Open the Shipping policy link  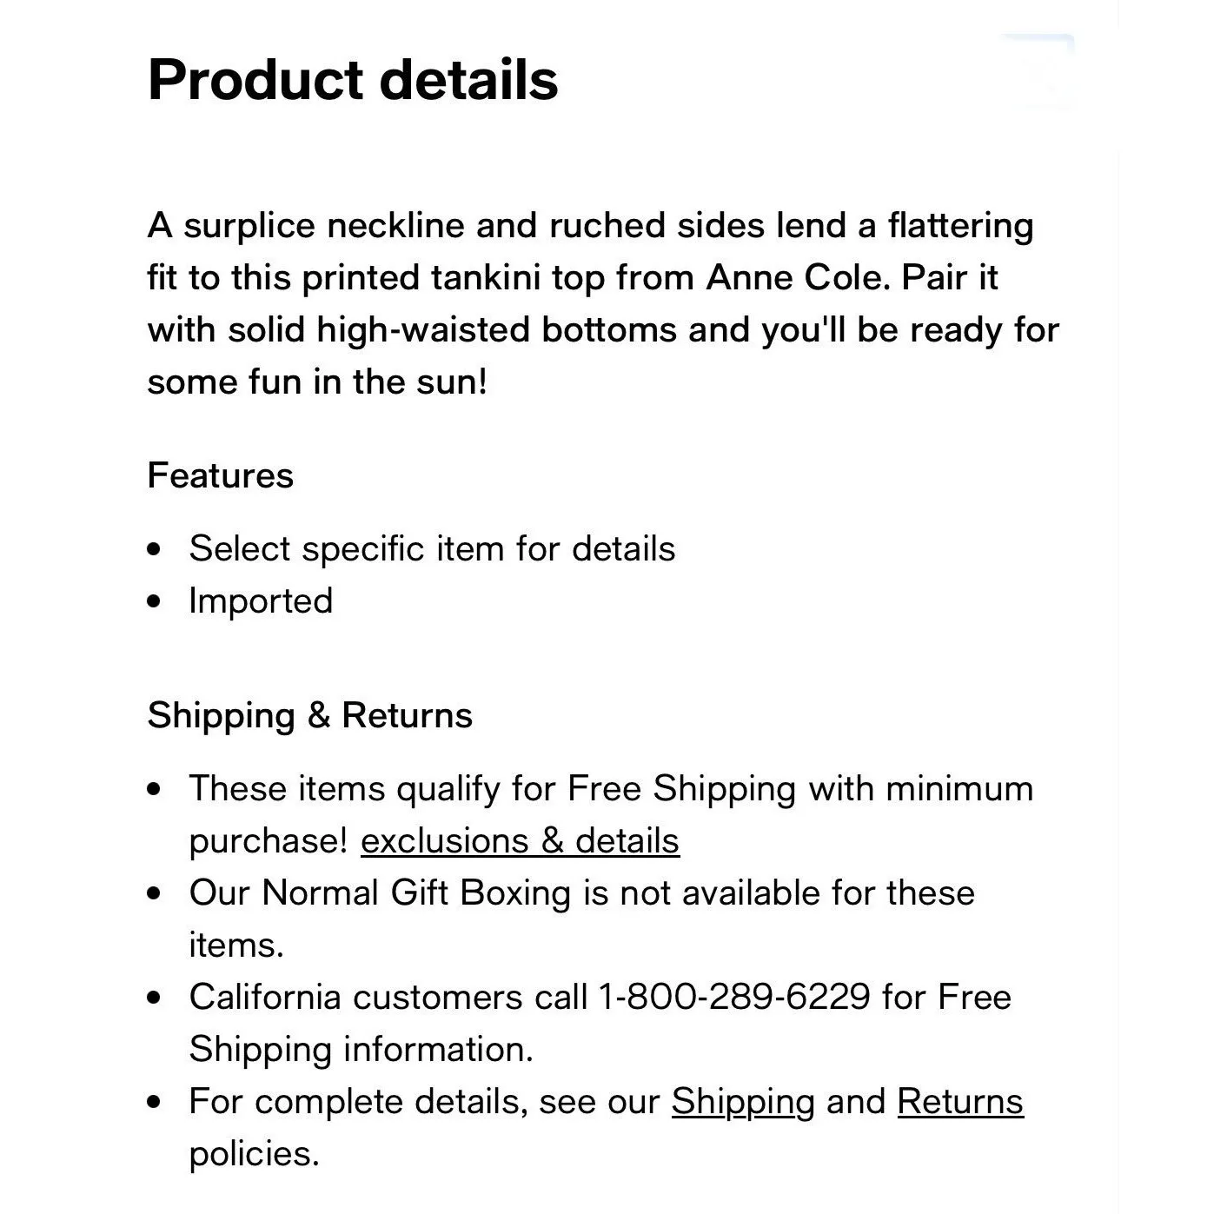click(x=743, y=1102)
